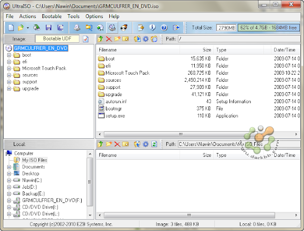Create new folder in Local pane toolbar

tap(109, 144)
